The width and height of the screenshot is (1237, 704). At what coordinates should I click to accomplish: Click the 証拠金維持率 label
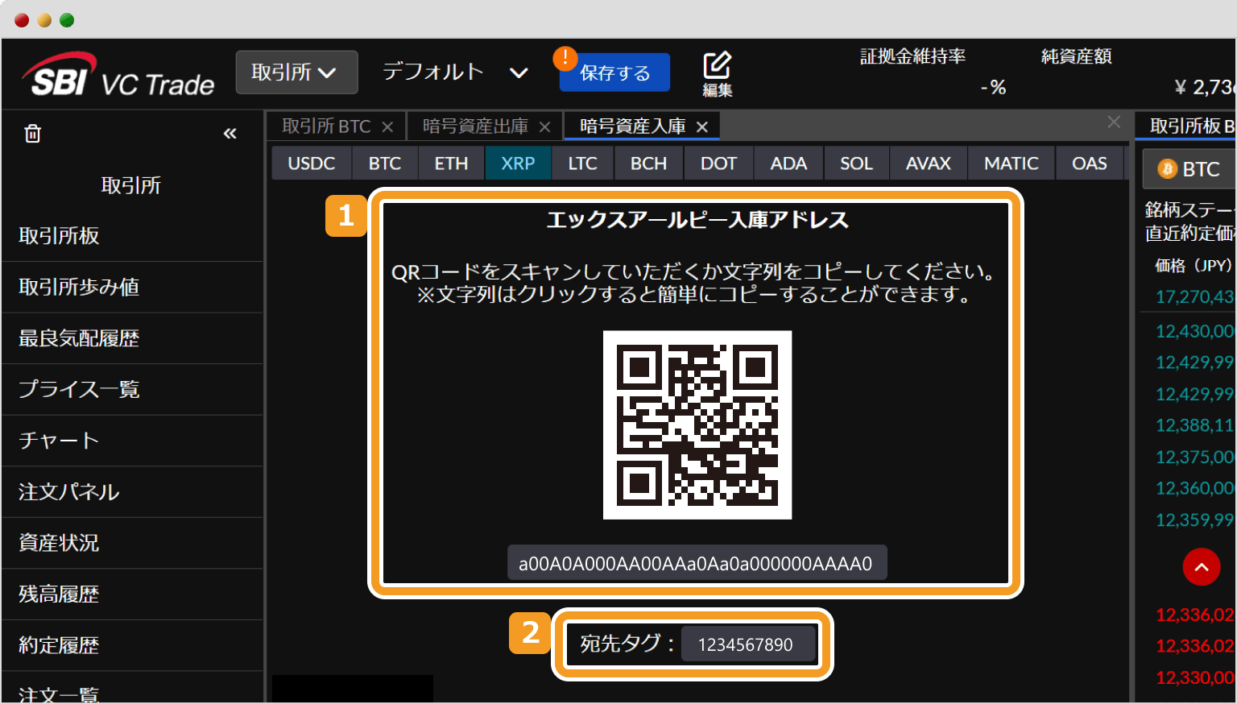(x=912, y=56)
